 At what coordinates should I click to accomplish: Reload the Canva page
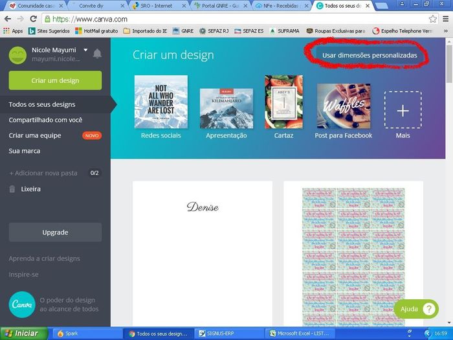[x=34, y=19]
